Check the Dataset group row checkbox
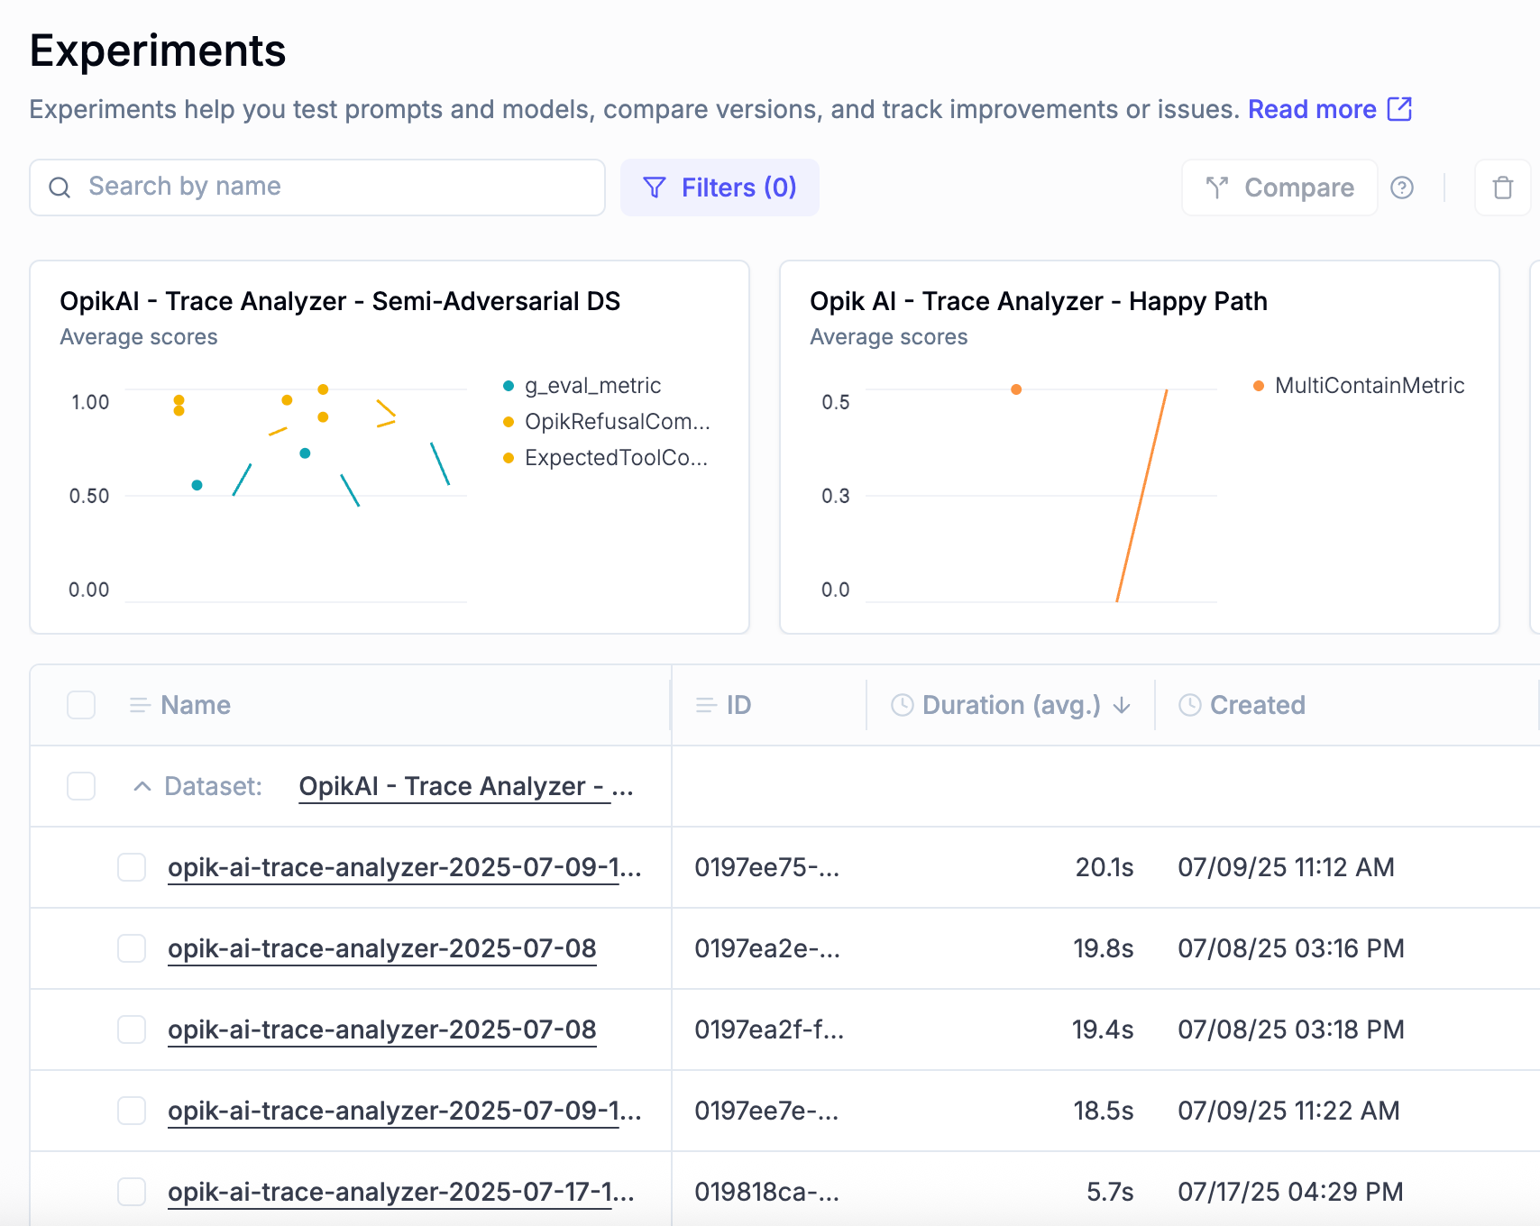 click(80, 785)
